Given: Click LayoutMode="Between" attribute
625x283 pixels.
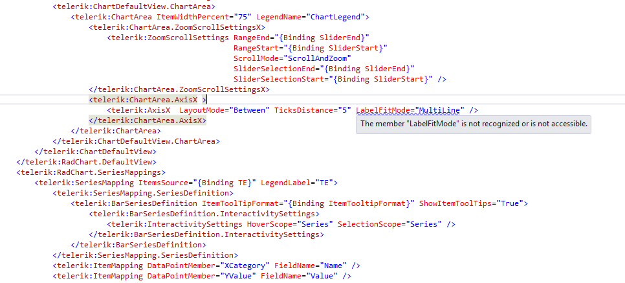Looking at the screenshot, I should (225, 110).
